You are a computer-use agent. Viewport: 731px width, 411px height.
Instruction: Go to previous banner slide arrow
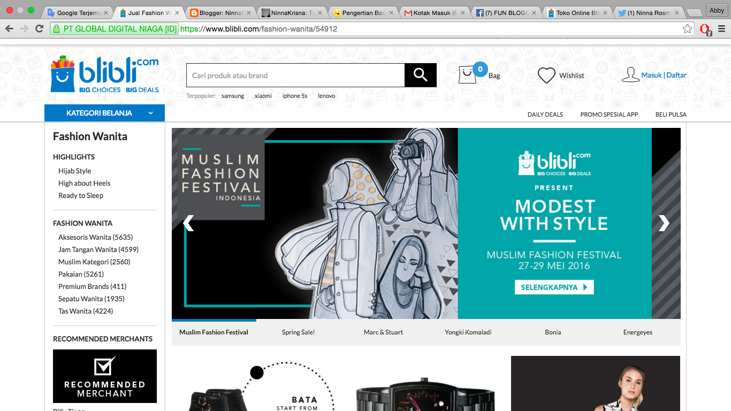point(188,223)
